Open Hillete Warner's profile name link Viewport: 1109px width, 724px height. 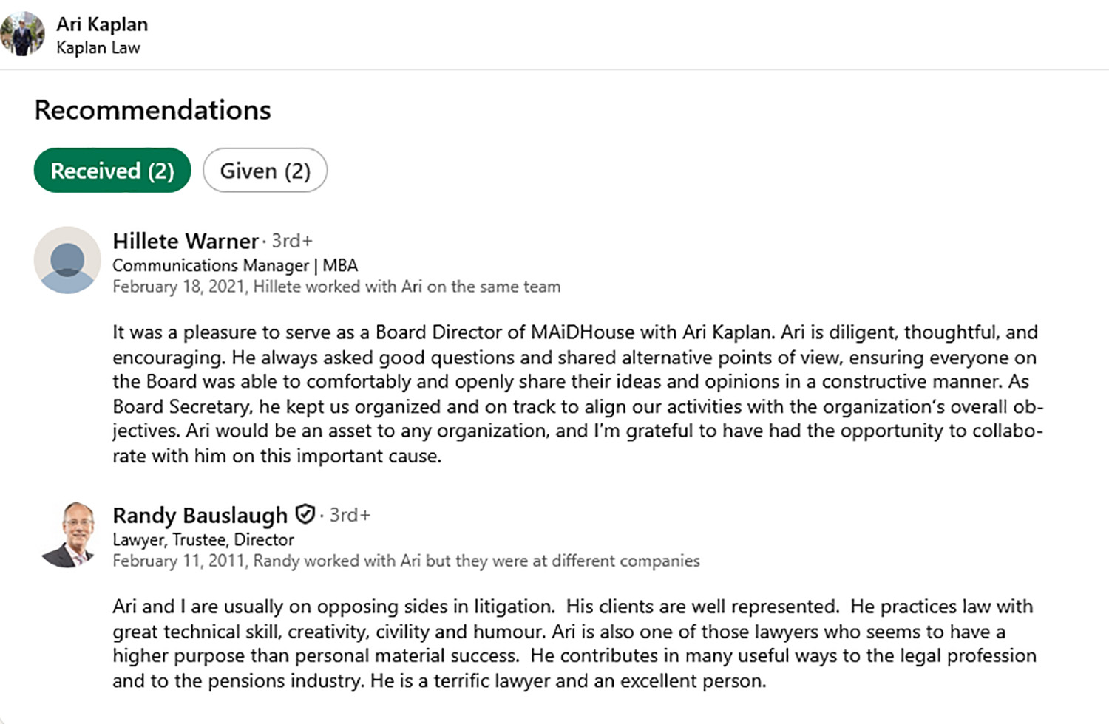pos(185,241)
